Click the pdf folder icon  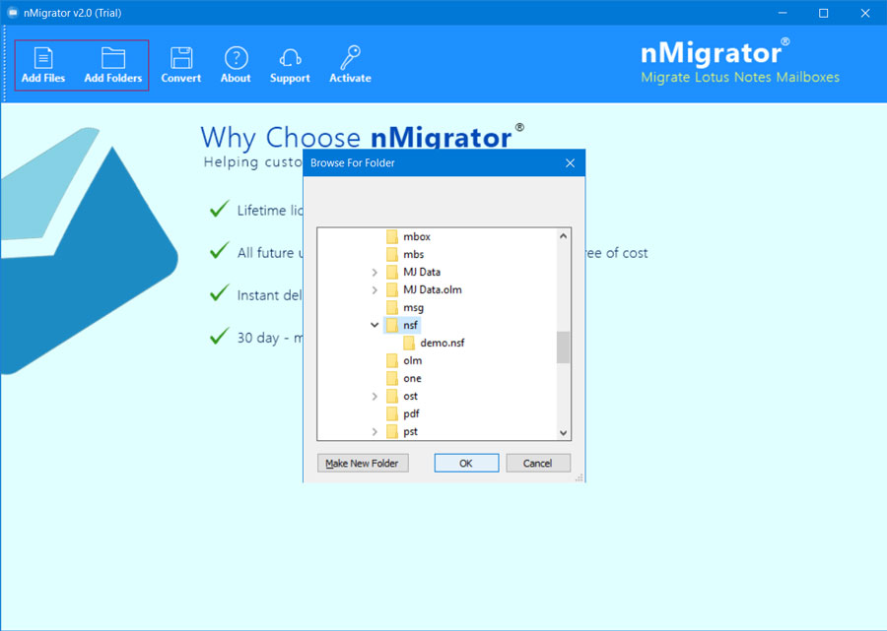pos(392,413)
